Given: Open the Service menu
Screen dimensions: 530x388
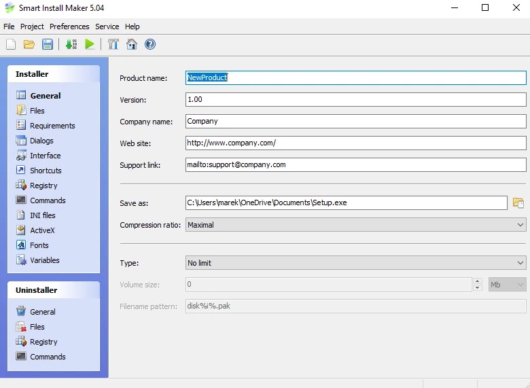Looking at the screenshot, I should point(107,27).
